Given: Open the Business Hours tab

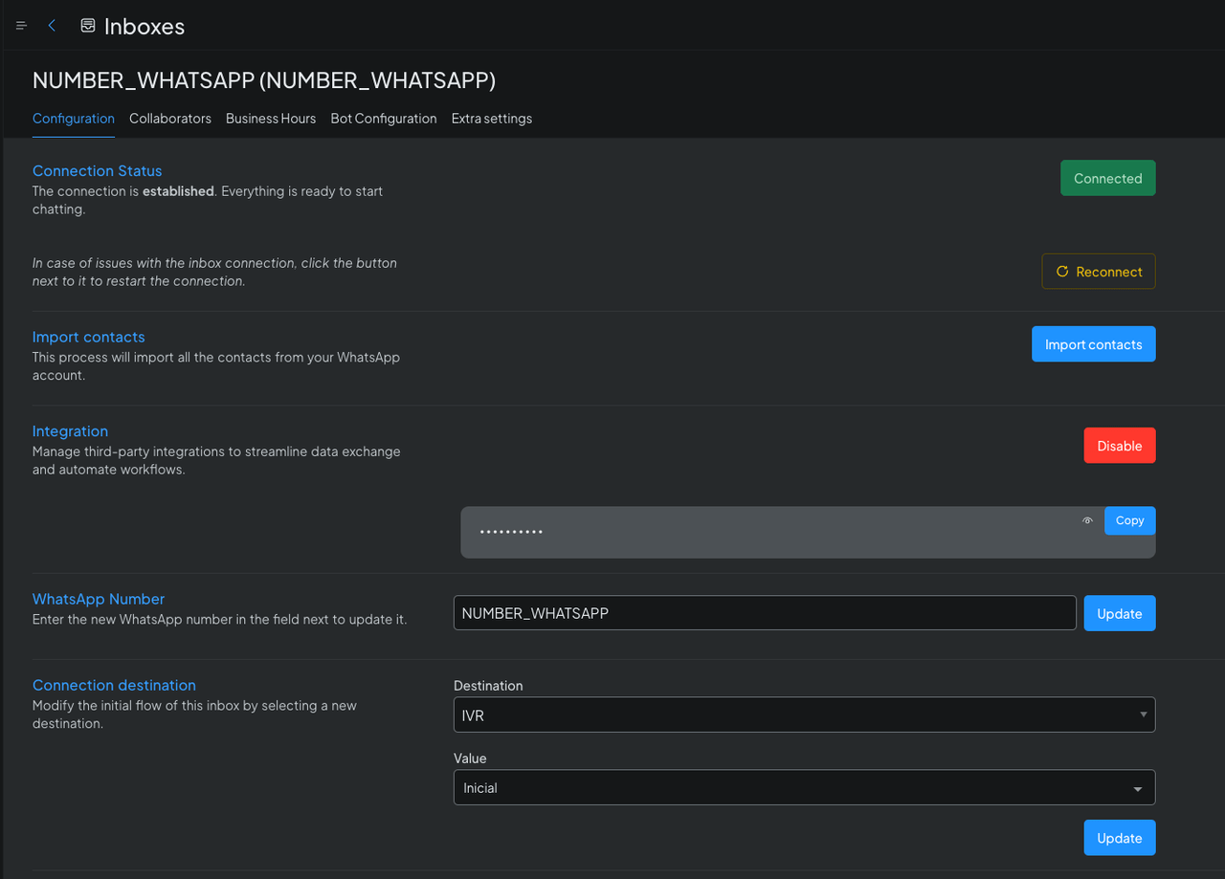Looking at the screenshot, I should pyautogui.click(x=271, y=119).
